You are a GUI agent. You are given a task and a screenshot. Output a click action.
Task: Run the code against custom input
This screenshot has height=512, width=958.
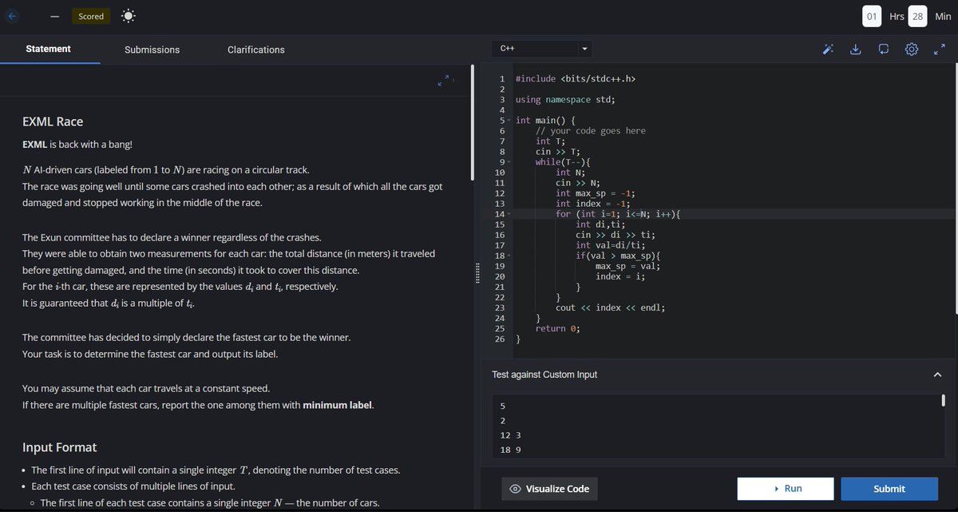coord(786,488)
